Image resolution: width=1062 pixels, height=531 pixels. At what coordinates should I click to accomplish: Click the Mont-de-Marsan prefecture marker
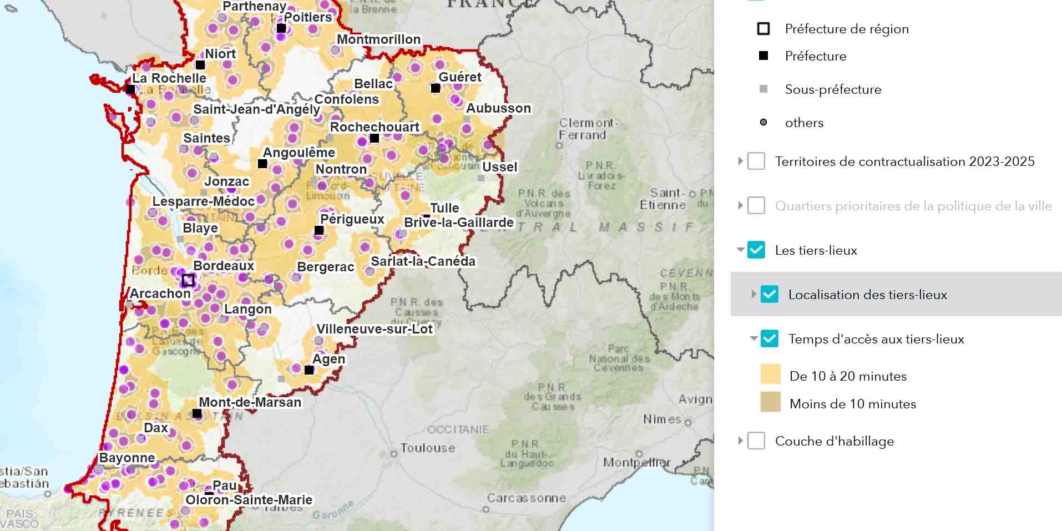[x=197, y=413]
